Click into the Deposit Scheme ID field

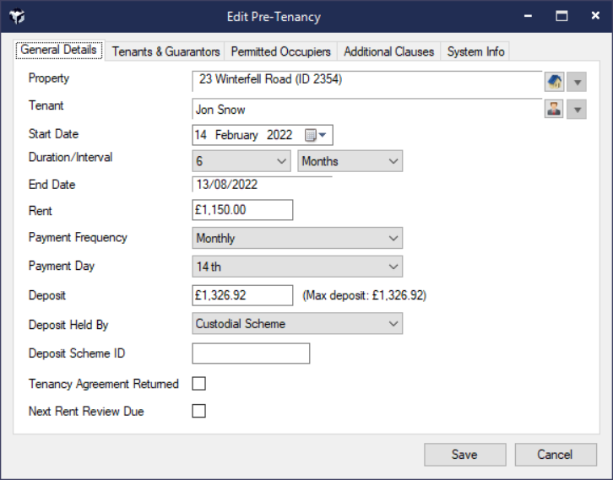[251, 353]
